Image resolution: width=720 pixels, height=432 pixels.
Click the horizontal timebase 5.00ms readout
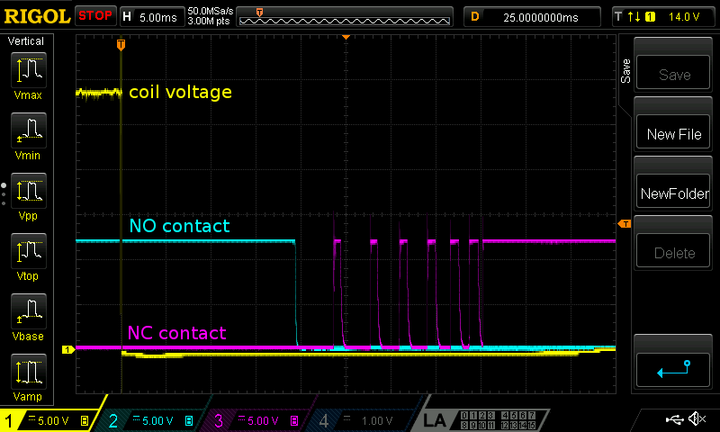158,17
